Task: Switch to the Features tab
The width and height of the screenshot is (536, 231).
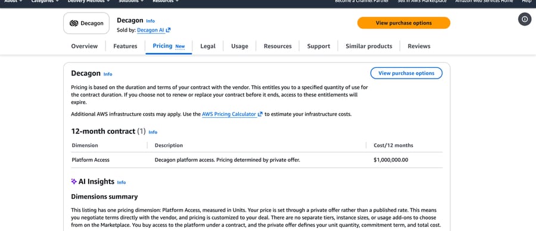Action: pyautogui.click(x=125, y=46)
